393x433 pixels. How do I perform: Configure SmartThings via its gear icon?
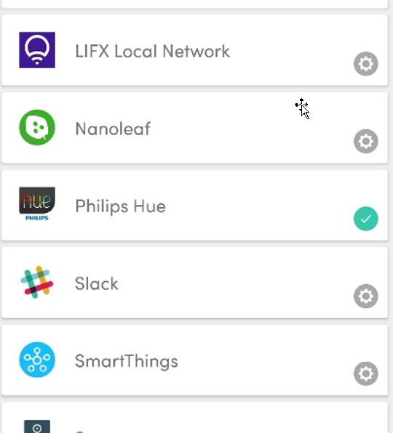(365, 373)
